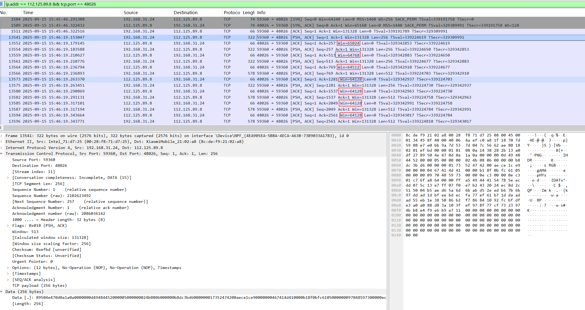Select packet 13575 in the list

coord(292,85)
